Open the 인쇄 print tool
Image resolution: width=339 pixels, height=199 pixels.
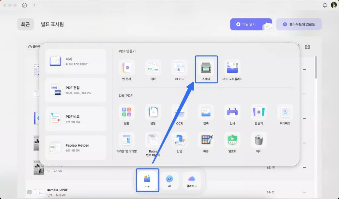tap(232, 115)
